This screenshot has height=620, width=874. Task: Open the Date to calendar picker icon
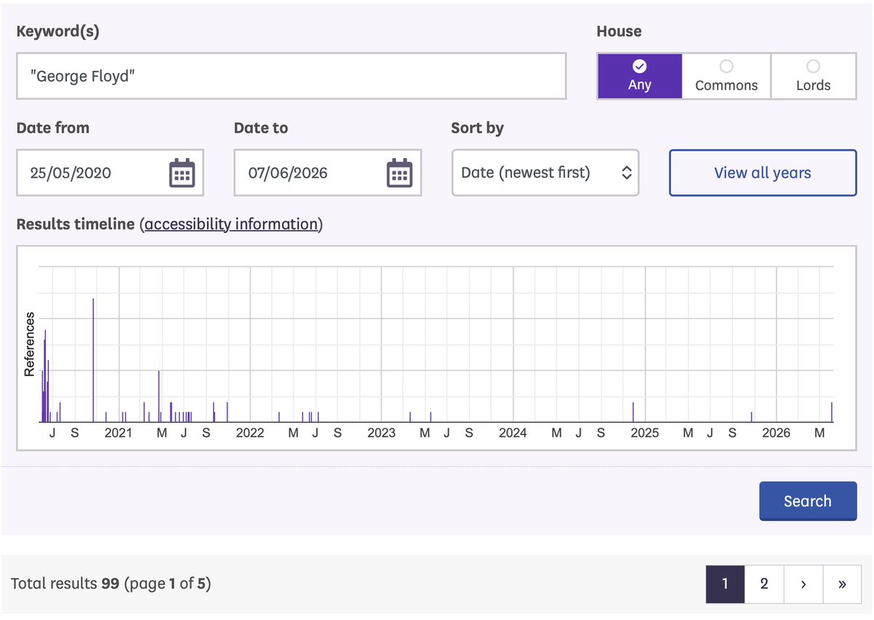coord(399,173)
